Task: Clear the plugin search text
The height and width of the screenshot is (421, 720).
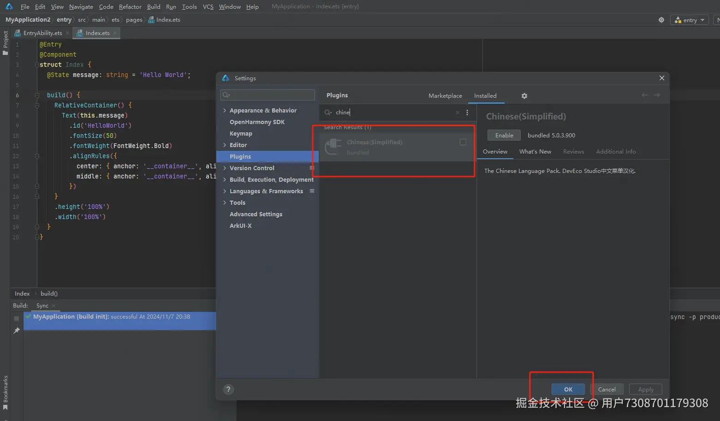Action: (x=458, y=113)
